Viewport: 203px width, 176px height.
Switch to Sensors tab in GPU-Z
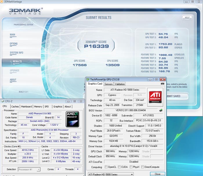pyautogui.click(x=108, y=84)
